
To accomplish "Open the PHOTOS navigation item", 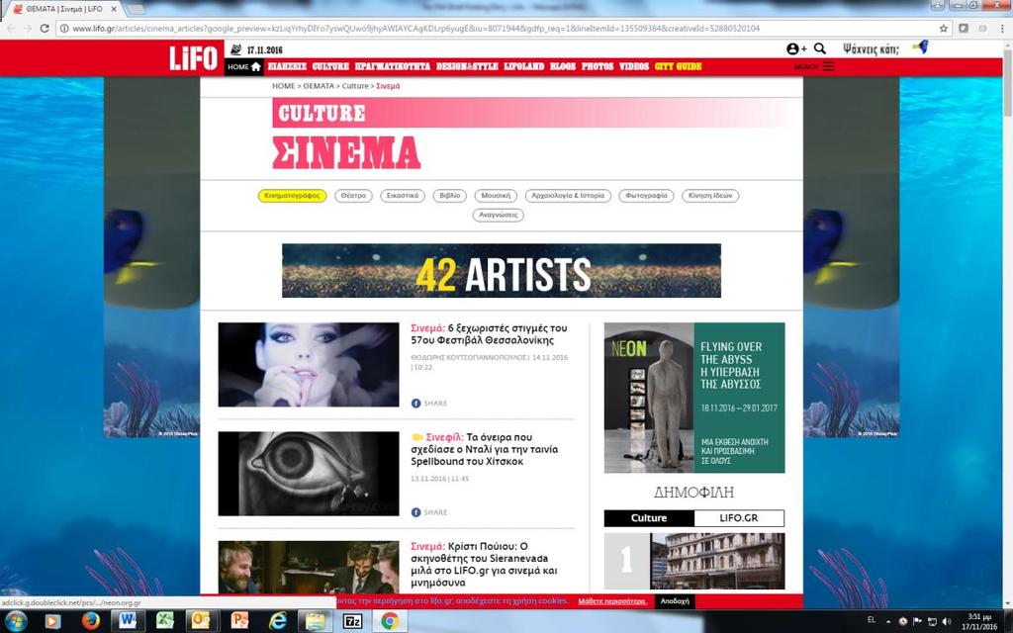I will pyautogui.click(x=597, y=66).
